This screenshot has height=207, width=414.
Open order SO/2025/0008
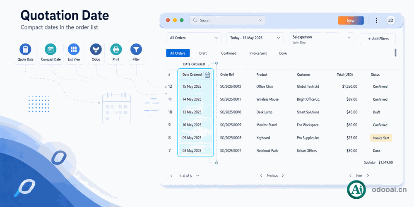[x=231, y=138]
